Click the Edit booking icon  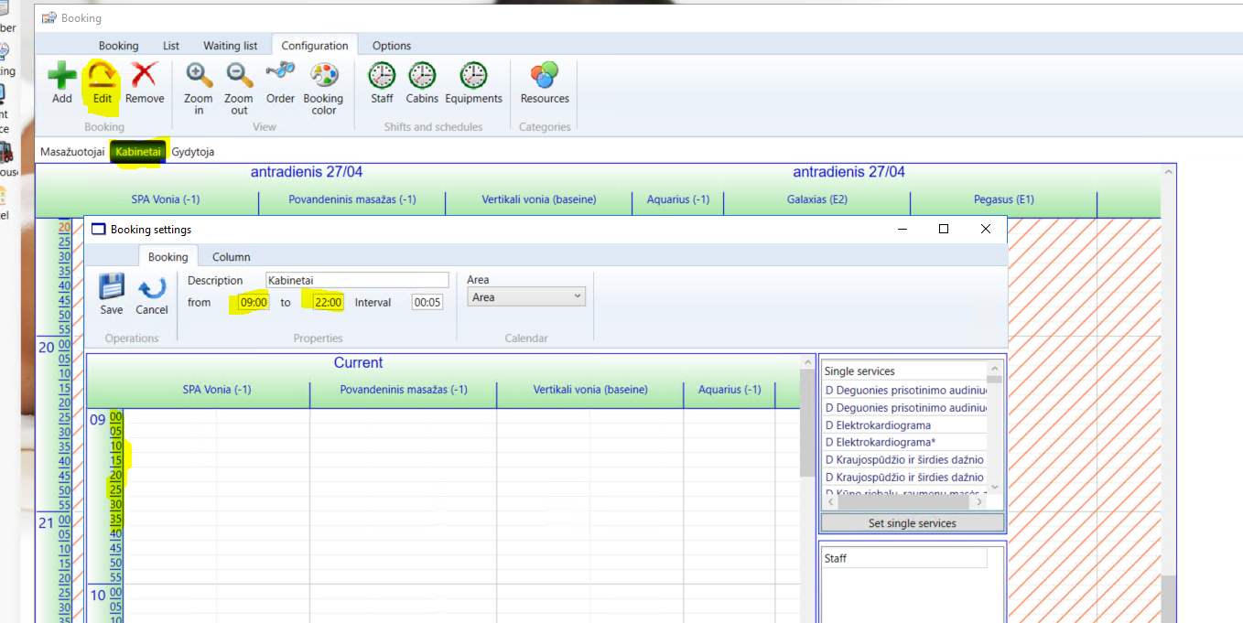pyautogui.click(x=102, y=77)
